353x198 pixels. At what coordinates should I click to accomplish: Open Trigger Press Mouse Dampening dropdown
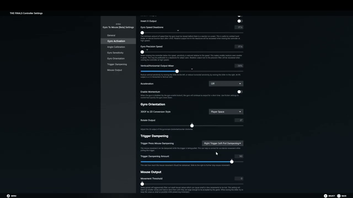[223, 143]
